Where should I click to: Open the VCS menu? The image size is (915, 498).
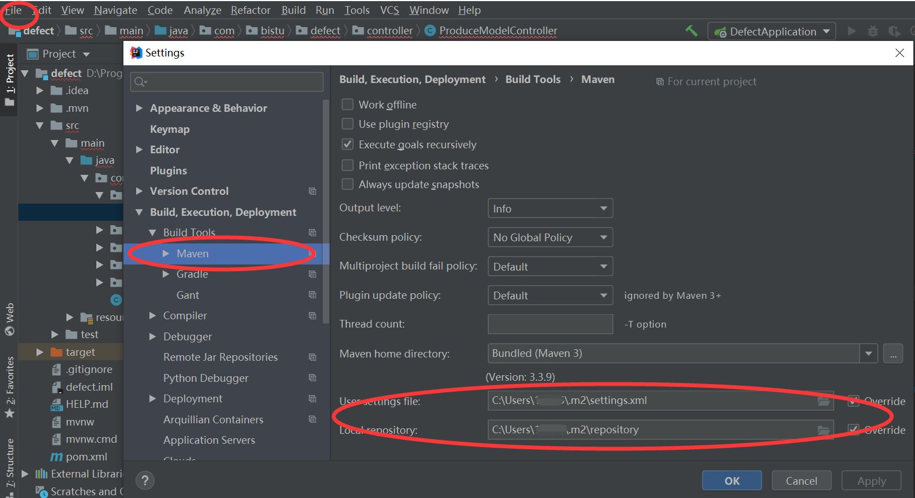click(390, 10)
